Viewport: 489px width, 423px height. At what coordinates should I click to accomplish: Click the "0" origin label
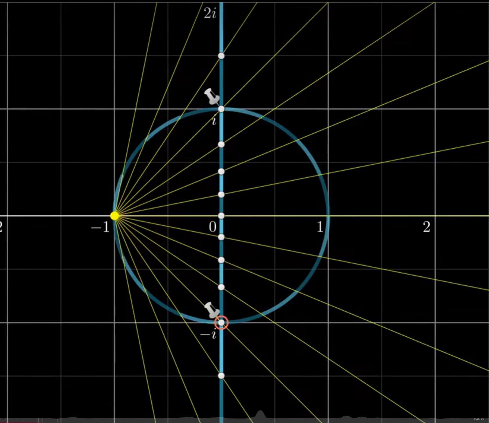click(x=213, y=227)
